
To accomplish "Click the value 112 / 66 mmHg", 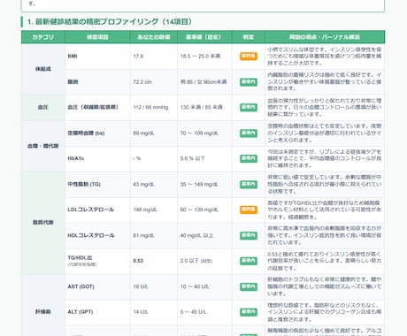I will [x=150, y=107].
